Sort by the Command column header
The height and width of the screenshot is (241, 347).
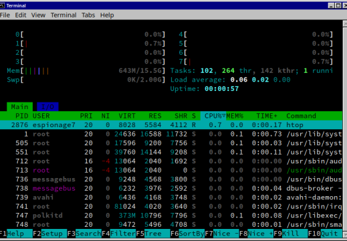click(302, 116)
